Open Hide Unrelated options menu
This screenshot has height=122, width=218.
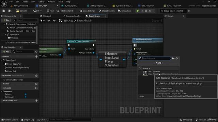tap(75, 11)
